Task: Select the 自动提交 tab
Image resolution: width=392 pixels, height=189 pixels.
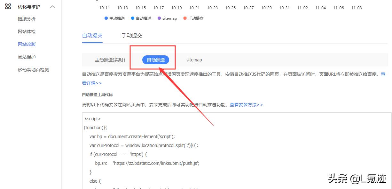Action: pyautogui.click(x=92, y=35)
